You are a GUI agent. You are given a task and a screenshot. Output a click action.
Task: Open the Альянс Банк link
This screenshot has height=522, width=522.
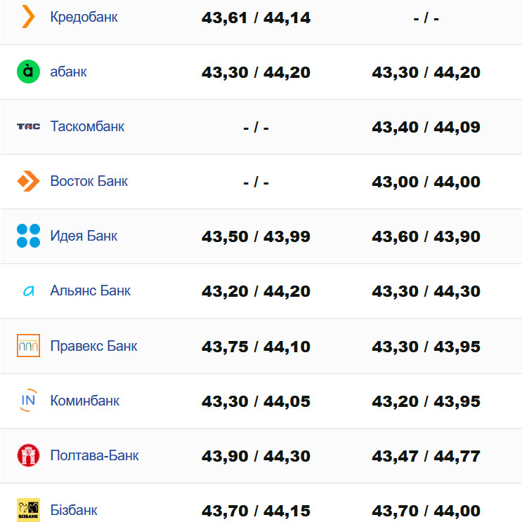[91, 290]
